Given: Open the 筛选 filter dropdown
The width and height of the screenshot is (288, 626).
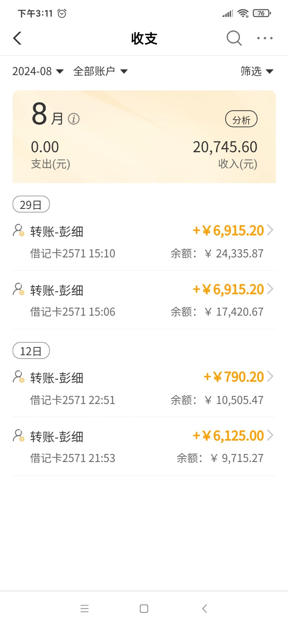Looking at the screenshot, I should 257,71.
